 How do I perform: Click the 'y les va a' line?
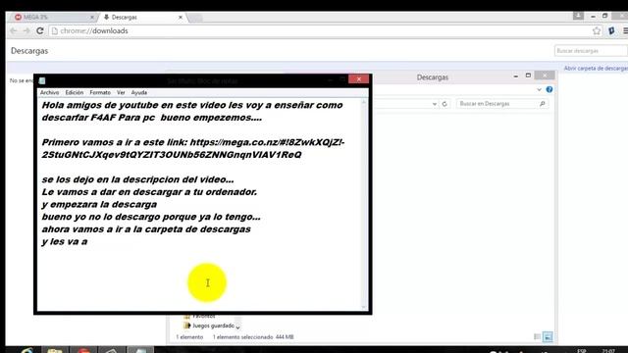point(65,242)
